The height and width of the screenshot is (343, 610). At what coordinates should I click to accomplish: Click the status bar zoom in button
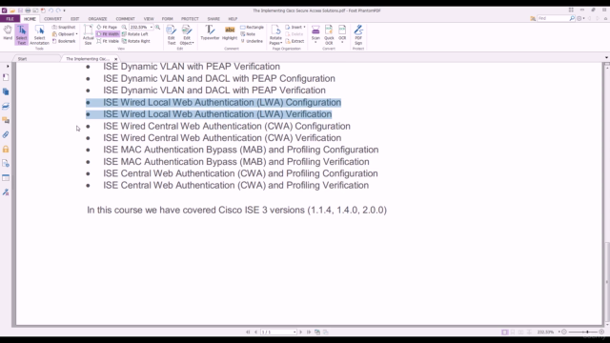(x=601, y=333)
